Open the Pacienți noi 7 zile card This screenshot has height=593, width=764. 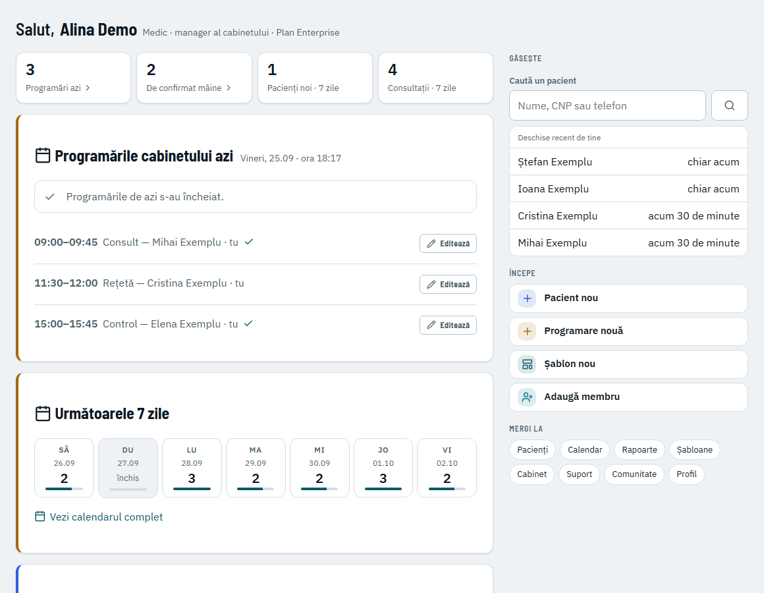click(315, 78)
